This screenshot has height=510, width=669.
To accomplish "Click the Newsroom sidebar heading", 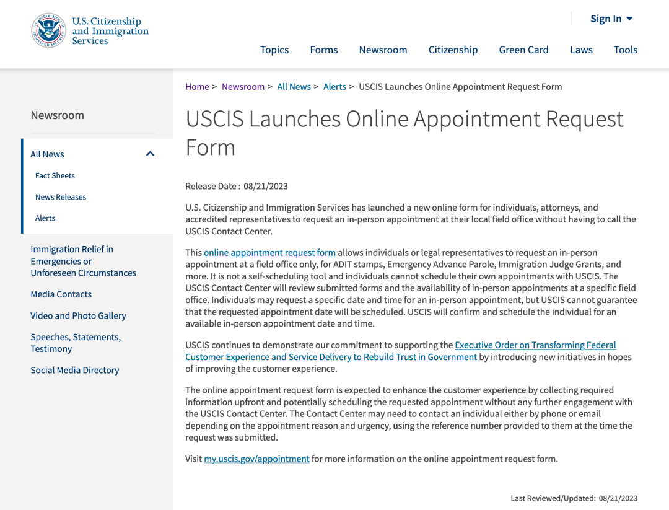I will tap(57, 115).
